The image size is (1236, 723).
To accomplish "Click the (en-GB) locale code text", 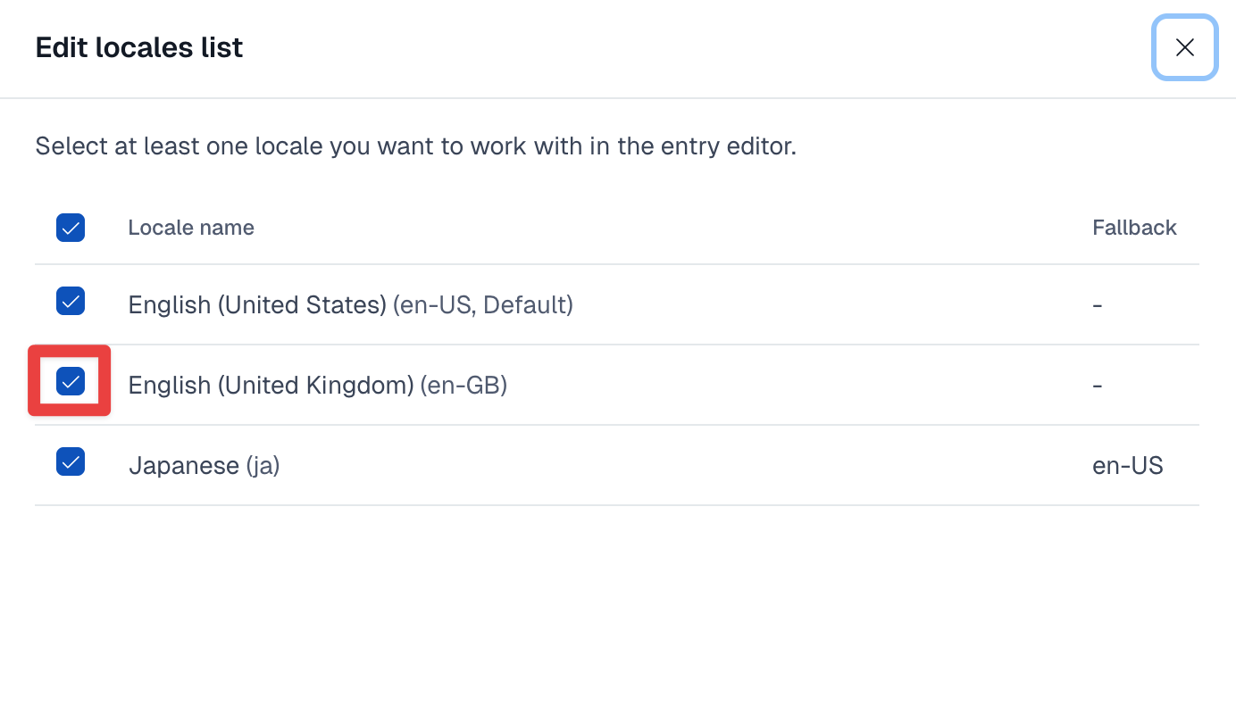I will (x=463, y=386).
